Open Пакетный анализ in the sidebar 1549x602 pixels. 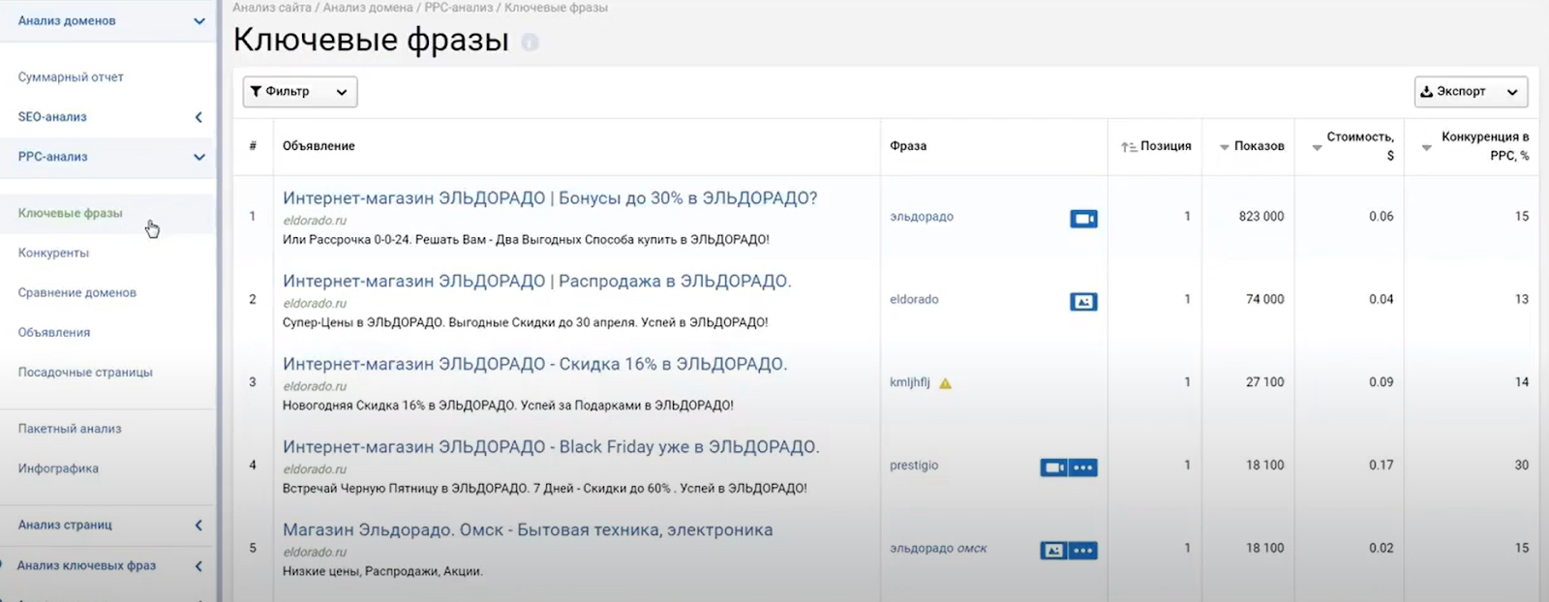point(70,429)
